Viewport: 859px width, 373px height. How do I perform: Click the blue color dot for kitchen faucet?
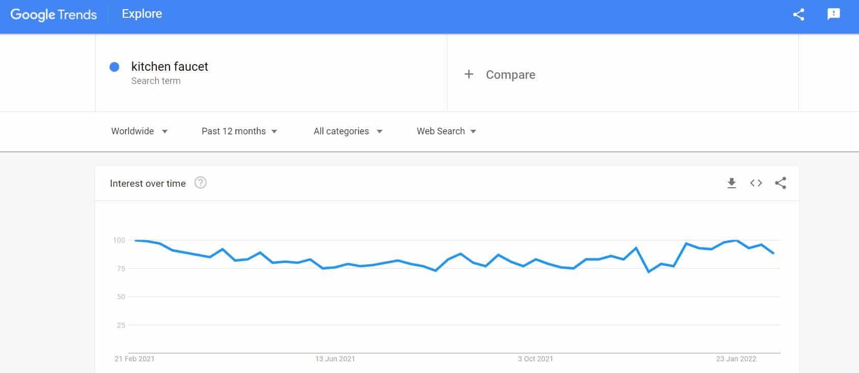point(114,67)
